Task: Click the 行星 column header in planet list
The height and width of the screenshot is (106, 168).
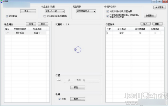Action: coord(109,29)
